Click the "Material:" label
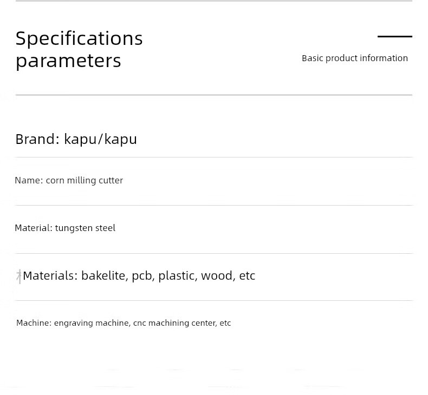Image resolution: width=428 pixels, height=395 pixels. (34, 228)
